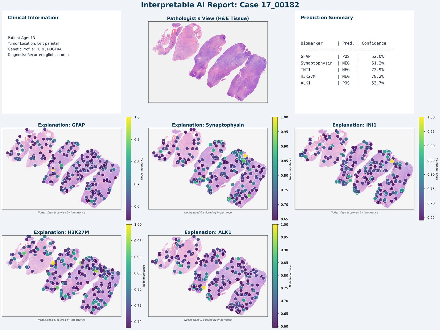Click the caption under the GFAP plot
This screenshot has width=440, height=330.
pos(61,212)
